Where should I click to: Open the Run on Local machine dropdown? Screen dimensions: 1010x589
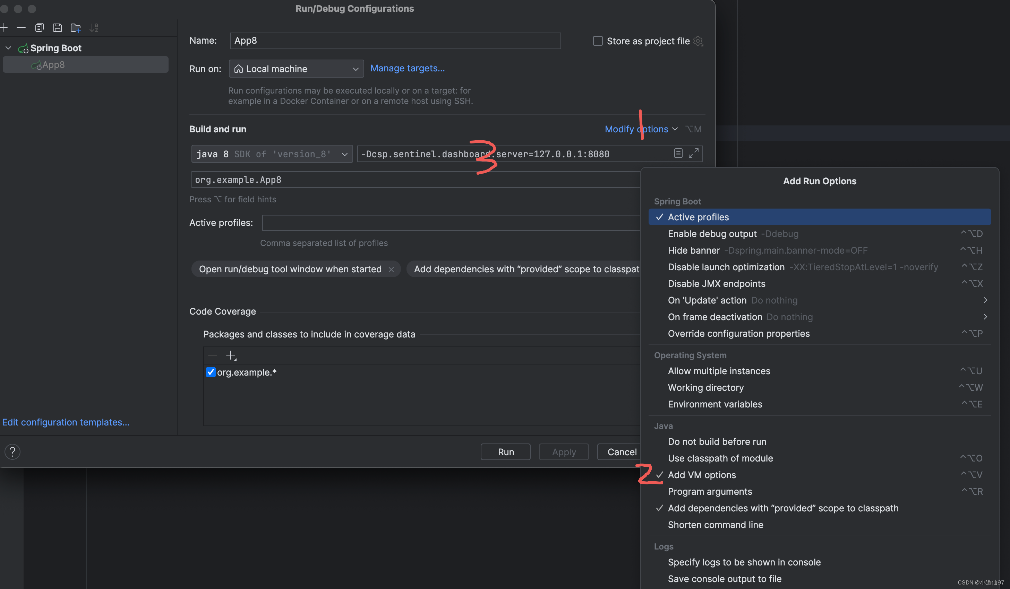(x=296, y=69)
